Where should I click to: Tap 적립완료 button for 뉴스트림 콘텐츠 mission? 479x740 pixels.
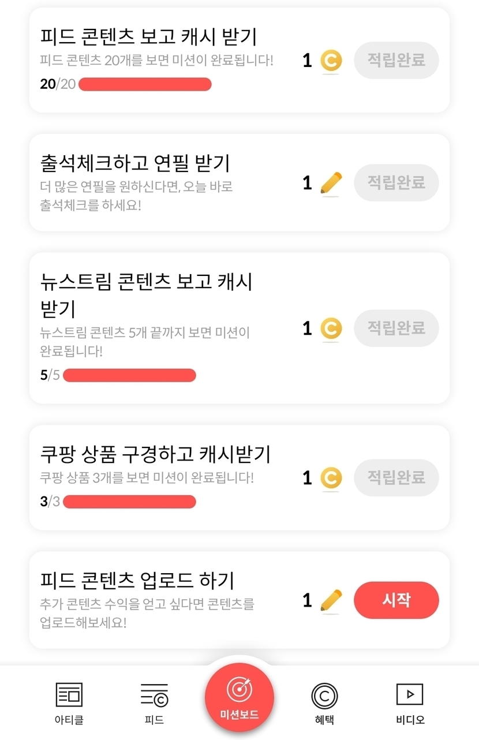point(396,328)
